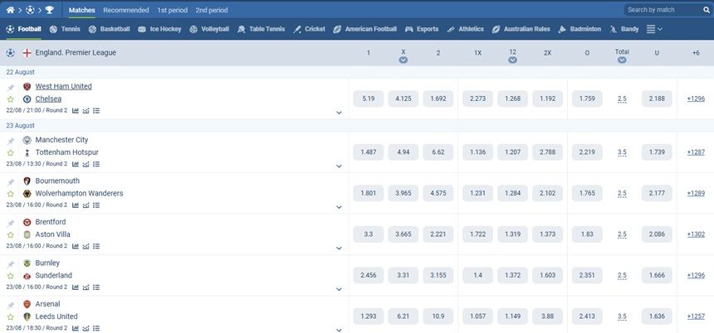Open line graph icon for West Ham match

click(x=86, y=110)
